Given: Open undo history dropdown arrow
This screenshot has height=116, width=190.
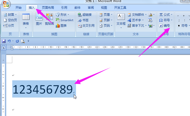Looking at the screenshot, I should pos(13,41).
